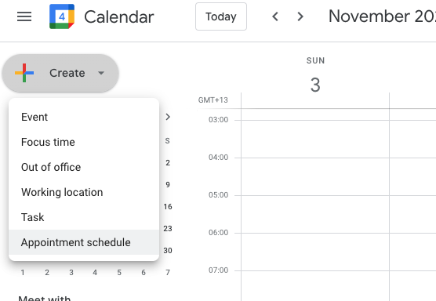Expand the Create dropdown arrow
436x301 pixels.
pyautogui.click(x=101, y=73)
